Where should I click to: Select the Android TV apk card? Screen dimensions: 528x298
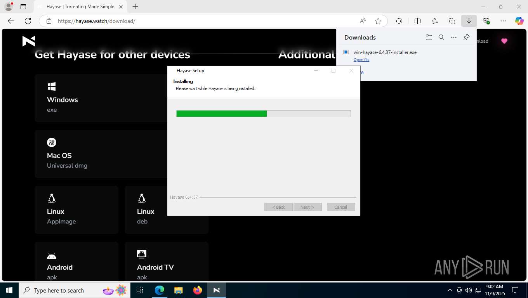point(167,261)
